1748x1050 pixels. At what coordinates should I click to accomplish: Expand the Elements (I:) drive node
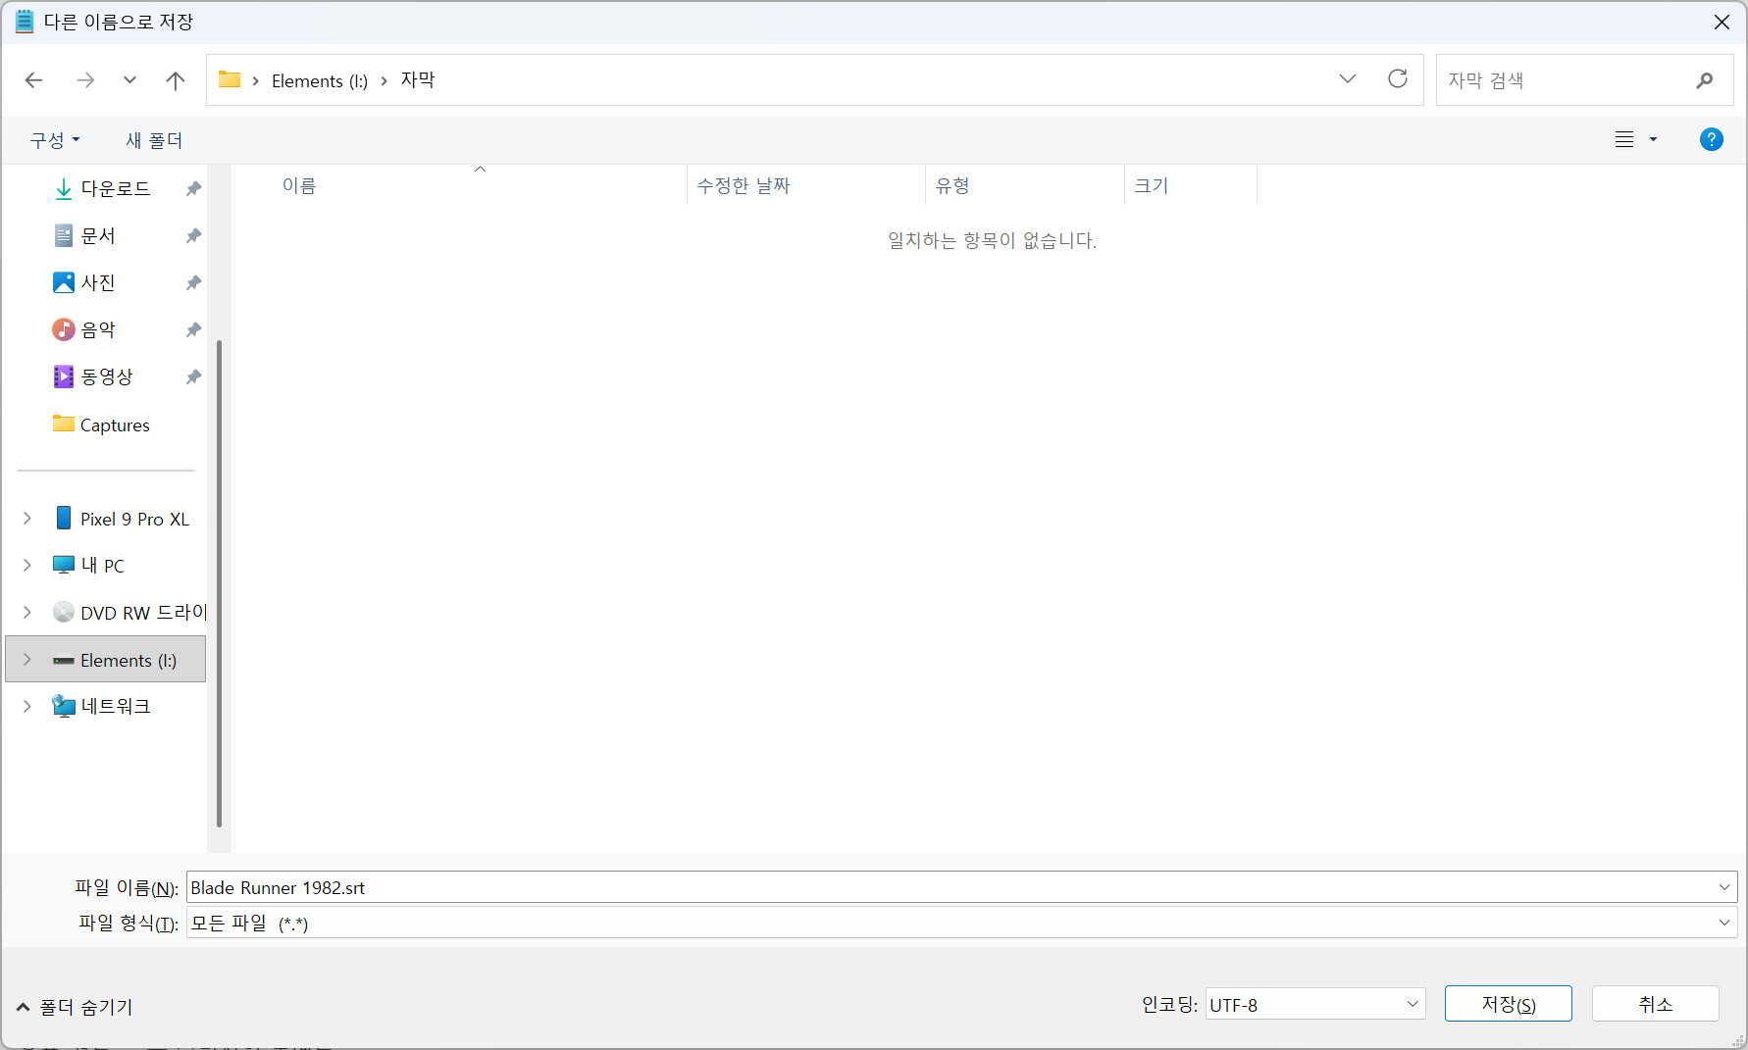tap(27, 659)
